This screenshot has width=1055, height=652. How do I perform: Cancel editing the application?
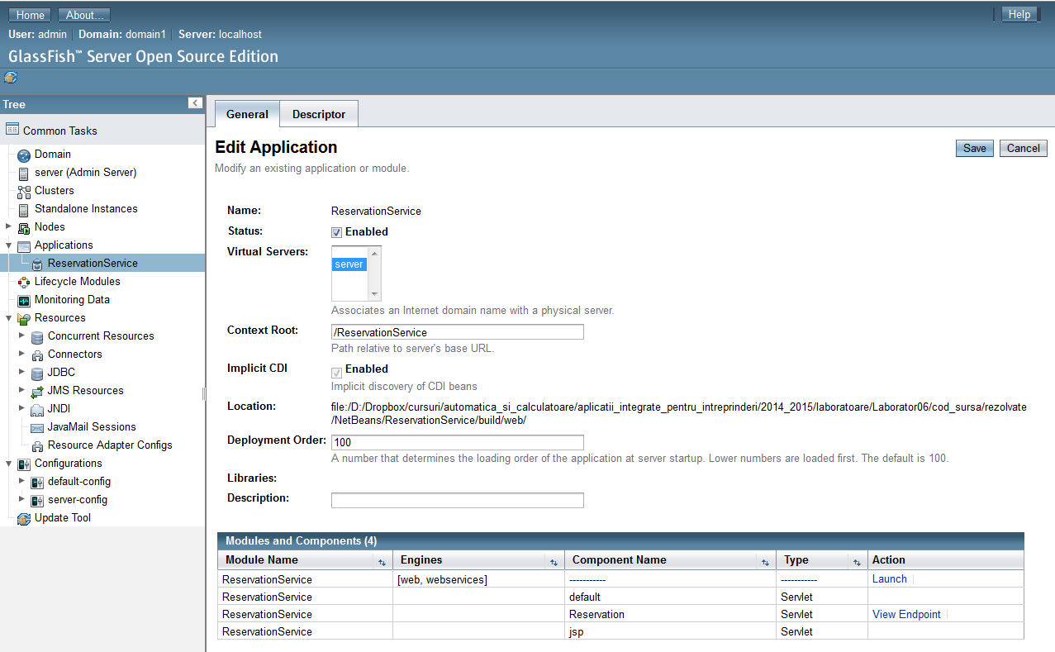(x=1024, y=148)
